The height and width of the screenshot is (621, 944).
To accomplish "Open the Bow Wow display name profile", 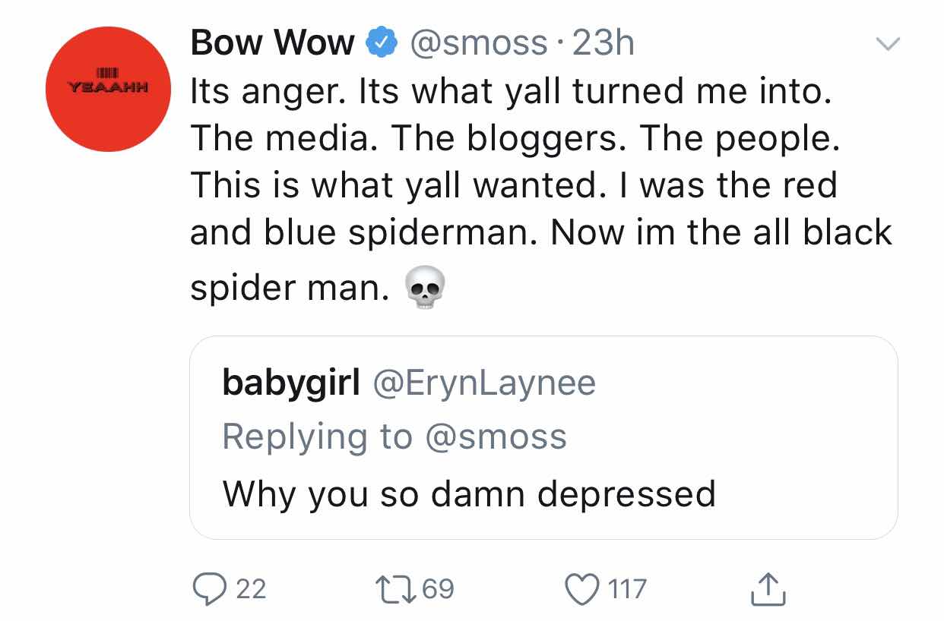I will point(273,44).
